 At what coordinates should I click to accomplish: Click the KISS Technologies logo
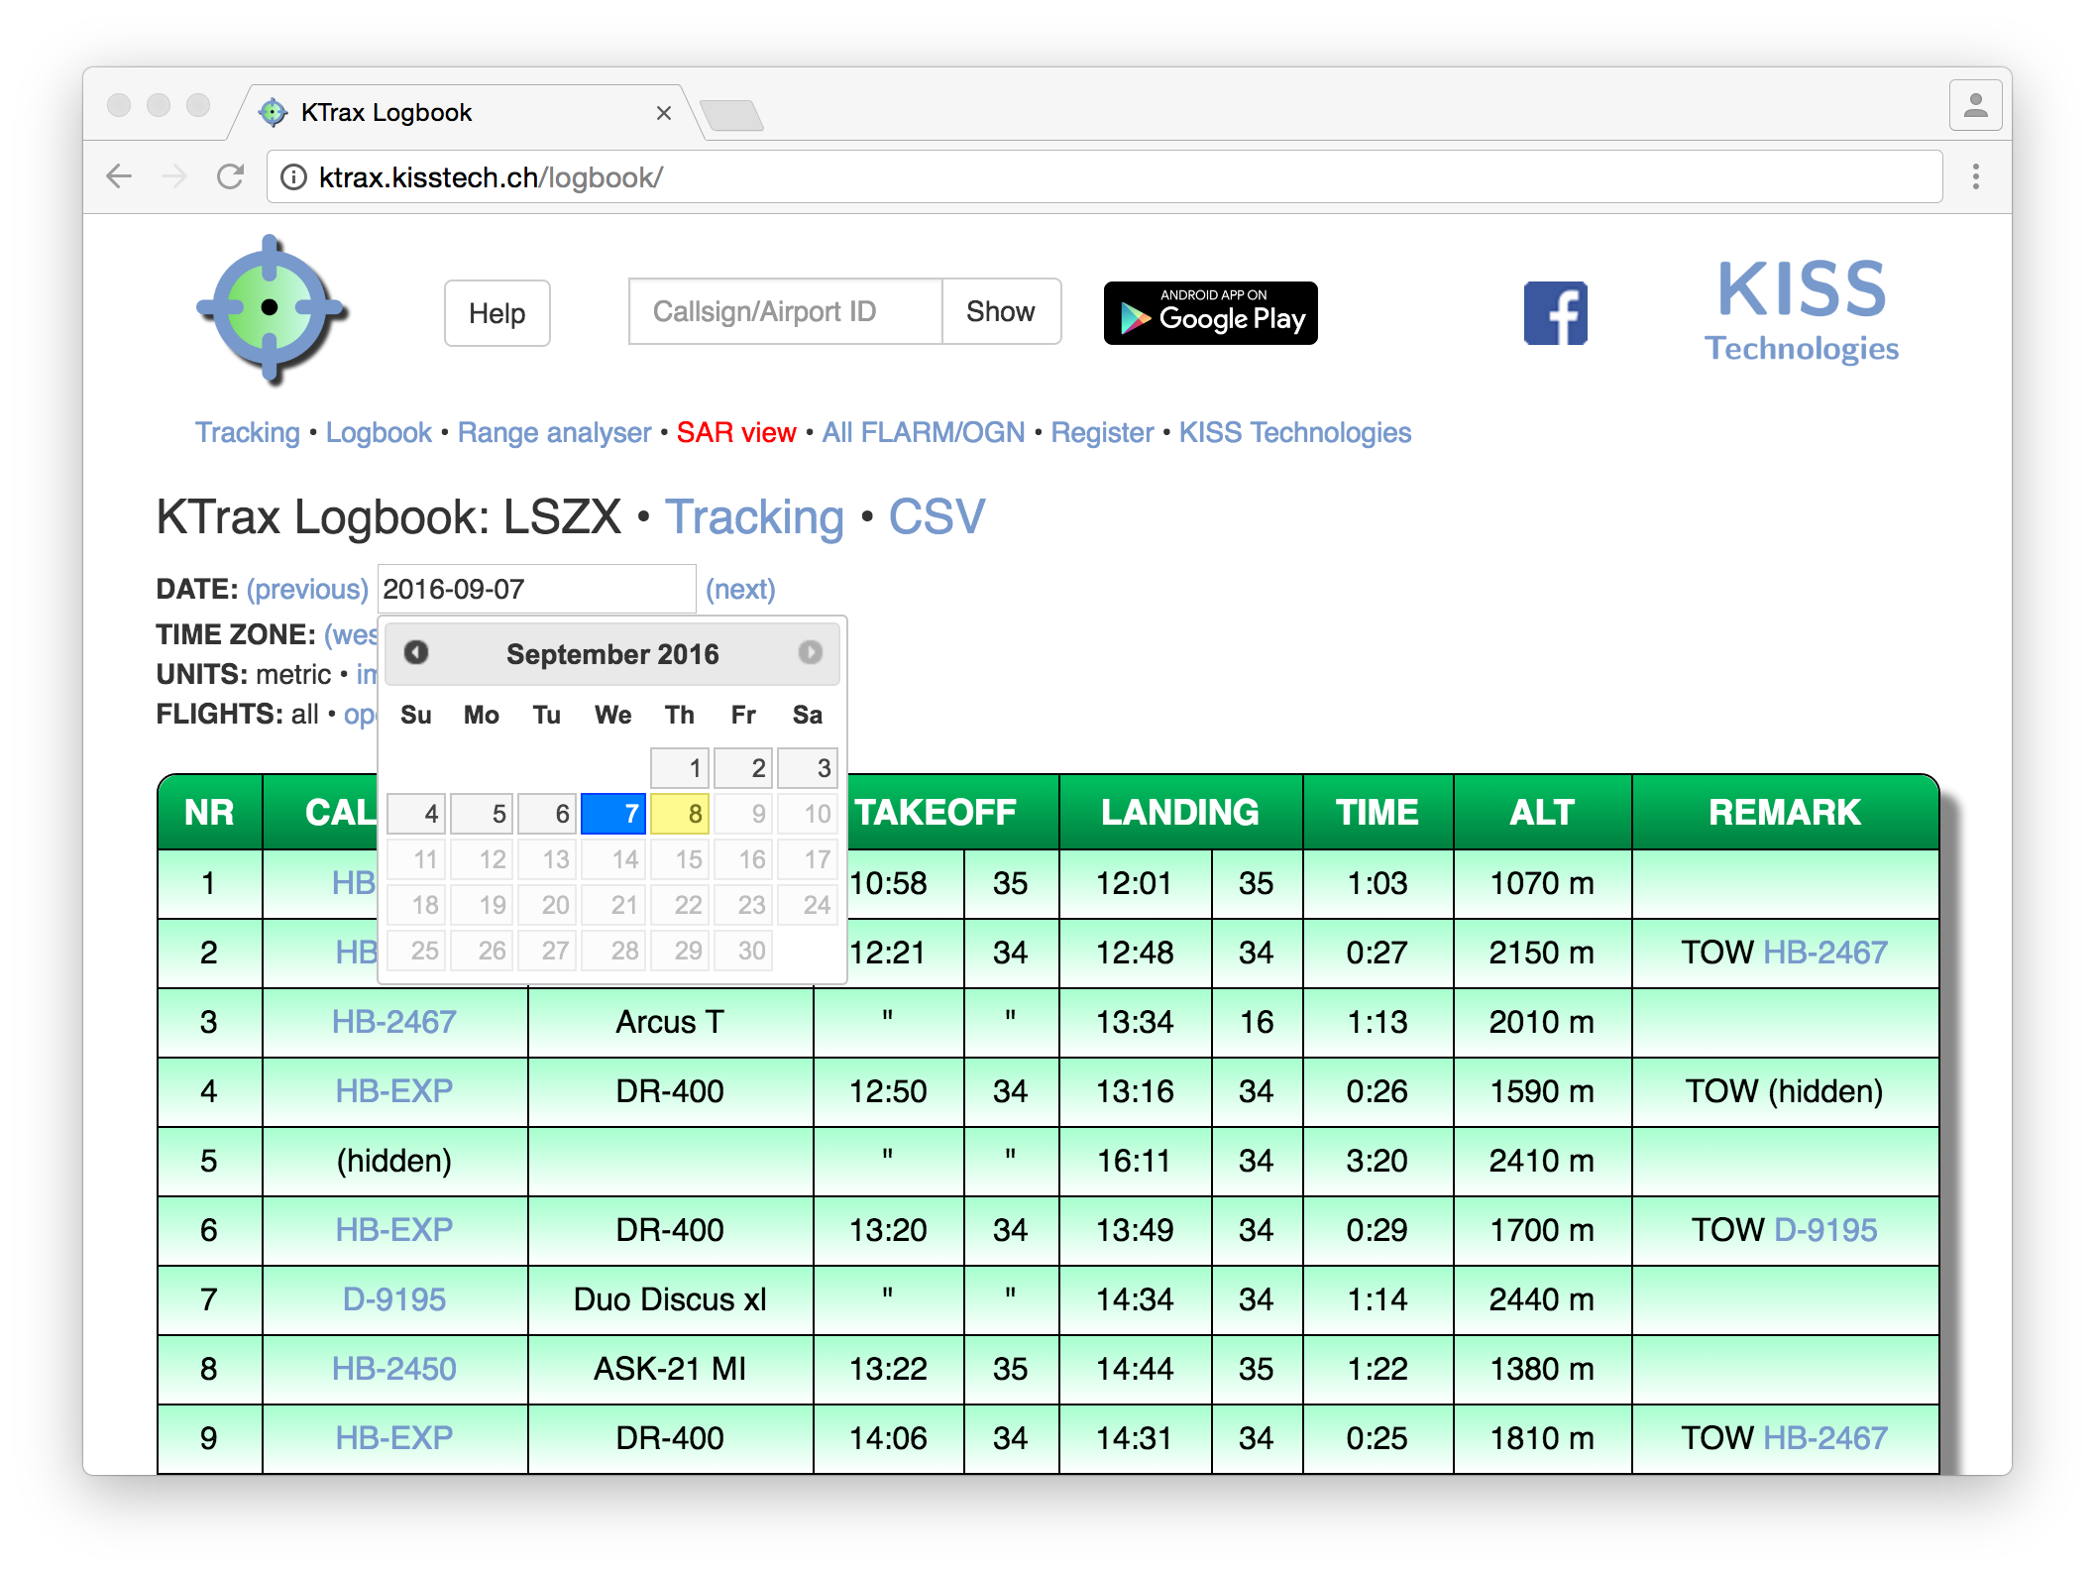pyautogui.click(x=1801, y=309)
